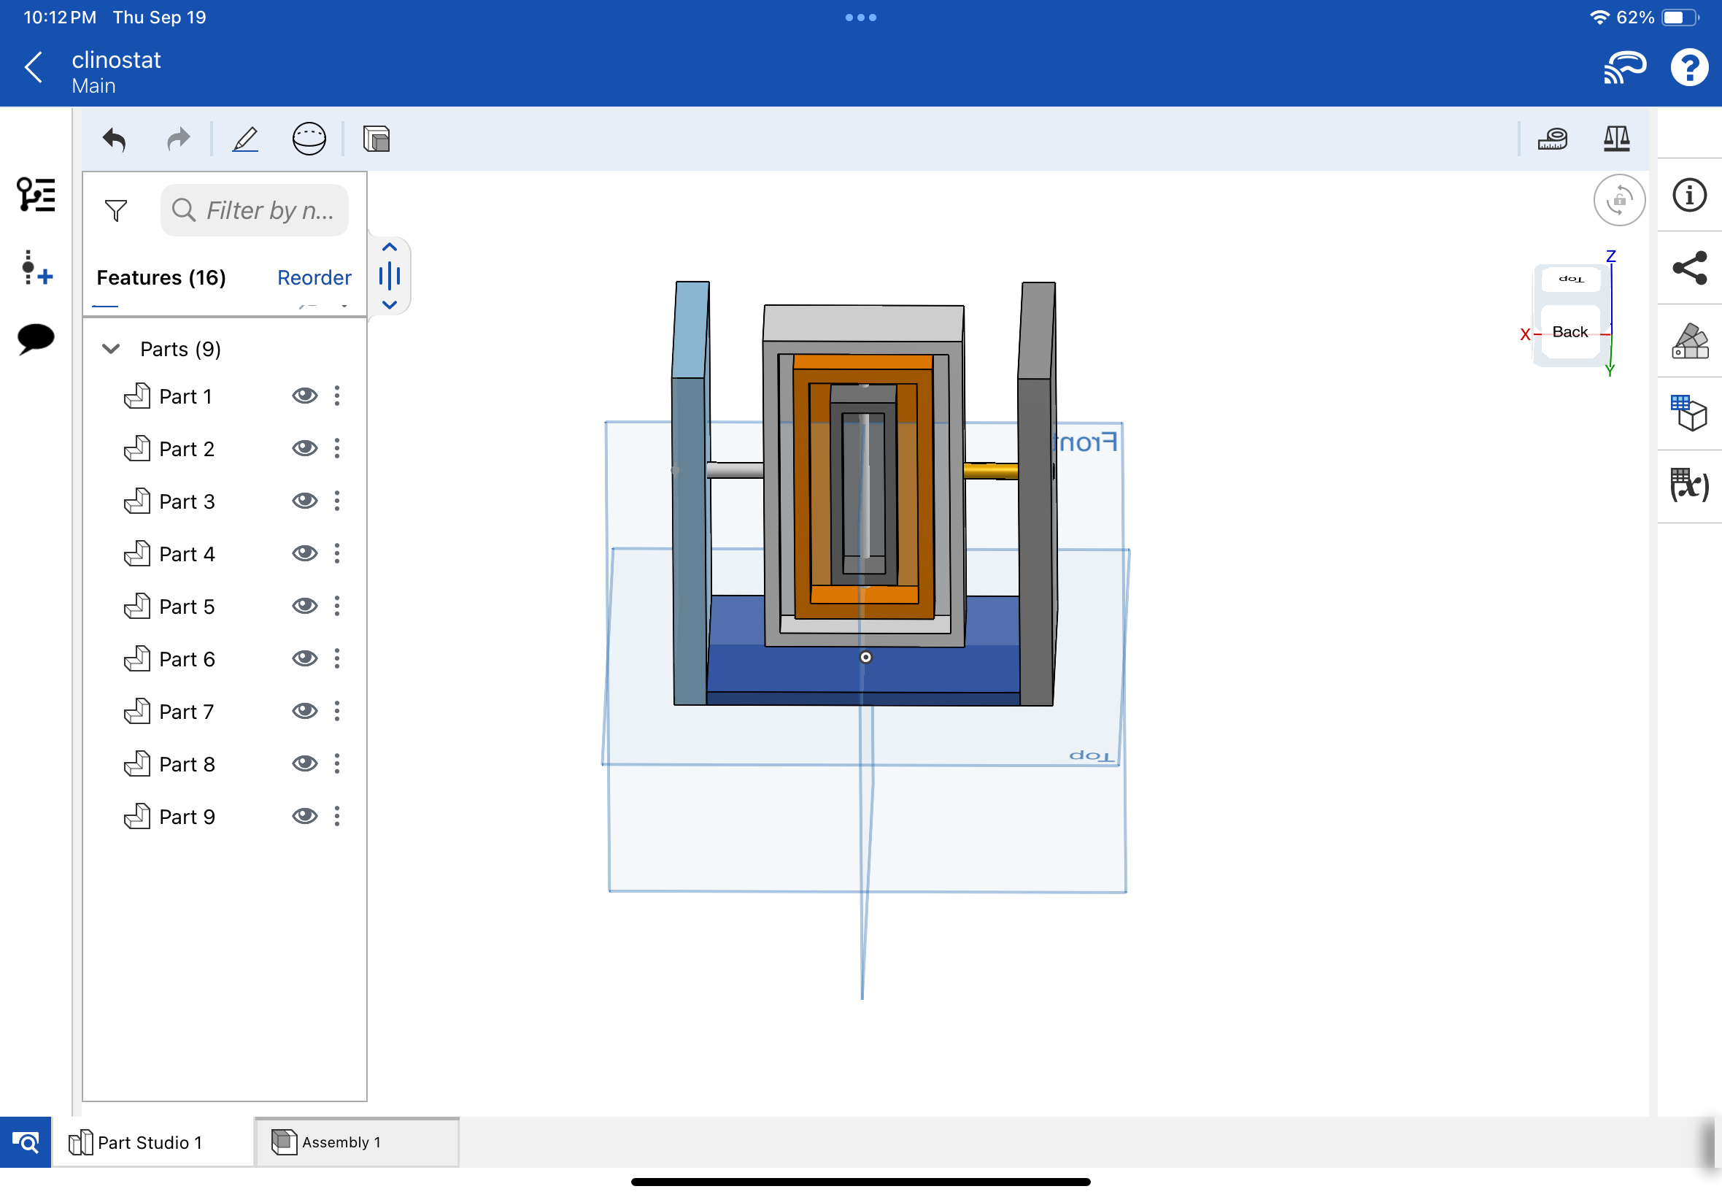Click the part box icon in the toolbar
This screenshot has width=1722, height=1197.
coord(377,139)
